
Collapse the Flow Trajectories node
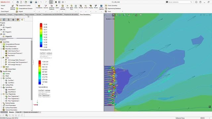point(1,94)
